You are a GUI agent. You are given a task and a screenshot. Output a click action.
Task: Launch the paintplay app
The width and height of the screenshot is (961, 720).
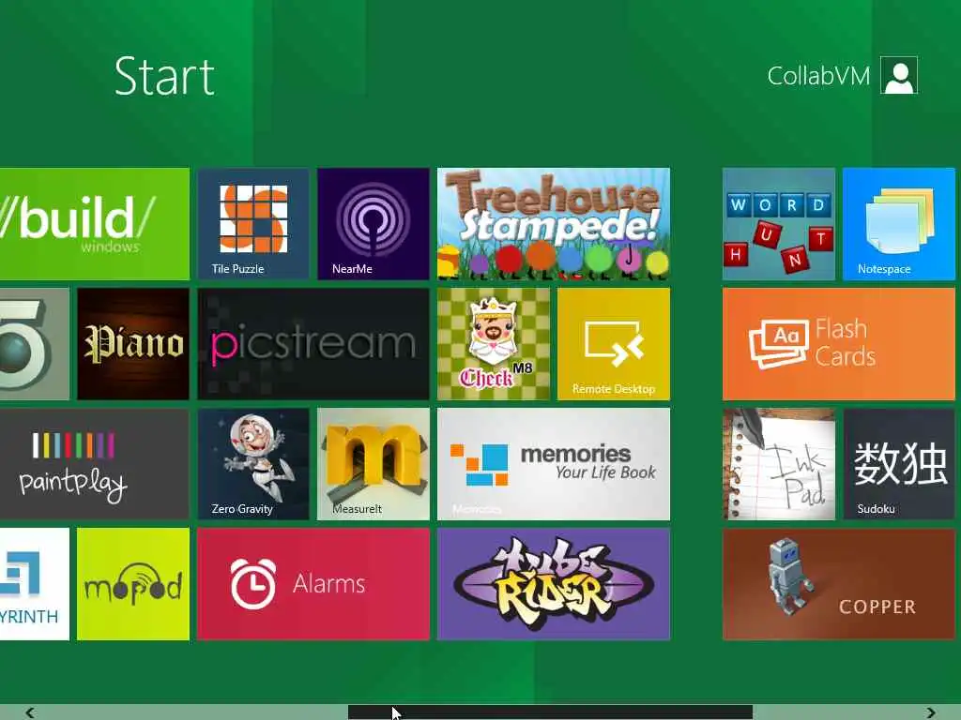tap(95, 464)
